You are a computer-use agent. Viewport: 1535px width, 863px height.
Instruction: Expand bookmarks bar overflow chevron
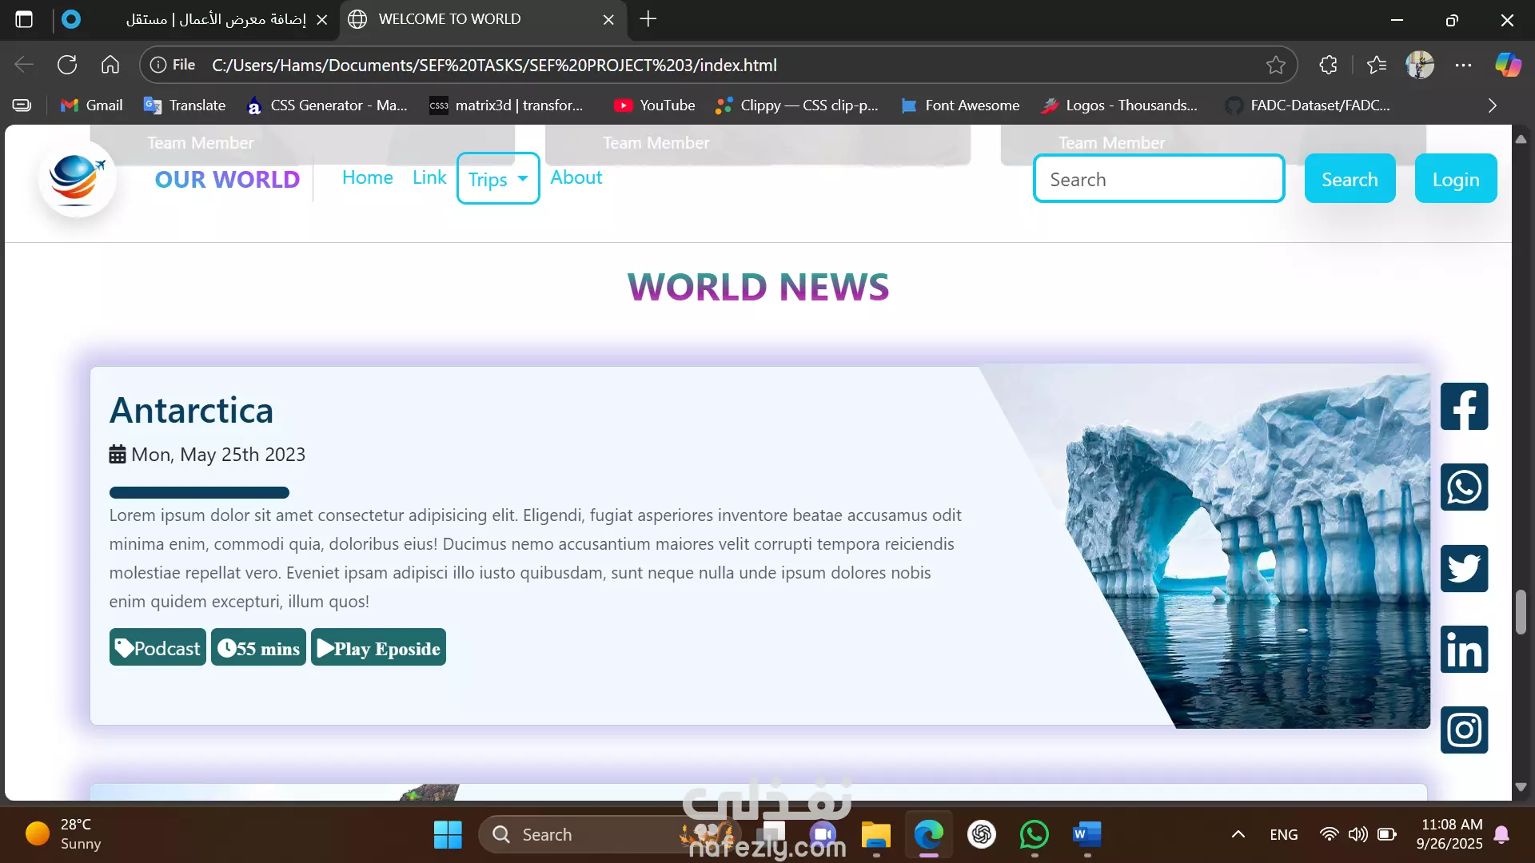1492,105
